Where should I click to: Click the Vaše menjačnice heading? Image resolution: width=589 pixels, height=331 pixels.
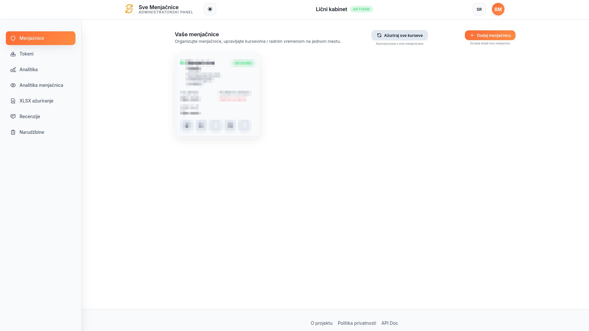coord(197,34)
